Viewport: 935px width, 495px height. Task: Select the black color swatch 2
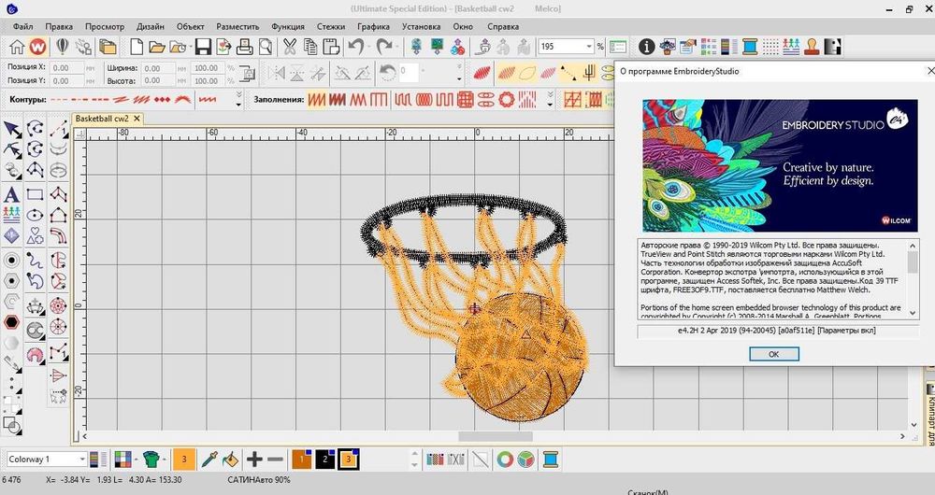coord(324,460)
